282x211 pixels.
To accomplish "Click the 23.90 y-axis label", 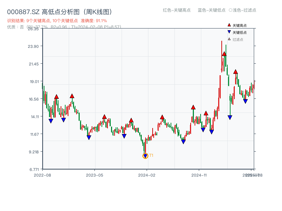I will click(x=33, y=46).
